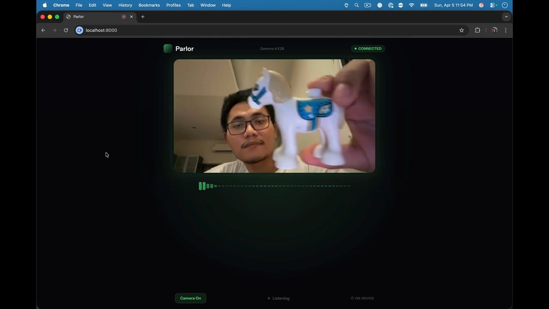Screen dimensions: 549x309
Task: Click the Parlor app title
Action: click(x=184, y=48)
